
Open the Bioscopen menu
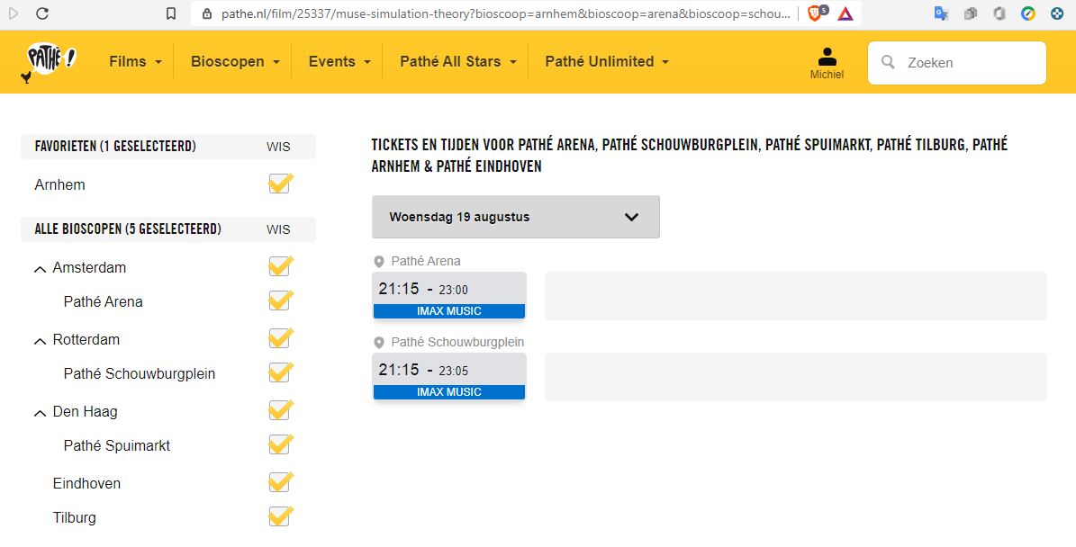pos(235,61)
